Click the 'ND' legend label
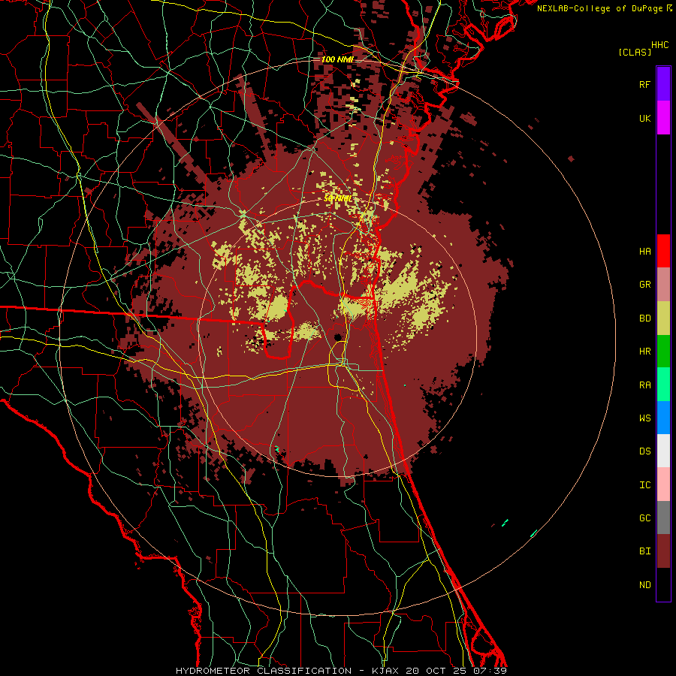 point(644,585)
